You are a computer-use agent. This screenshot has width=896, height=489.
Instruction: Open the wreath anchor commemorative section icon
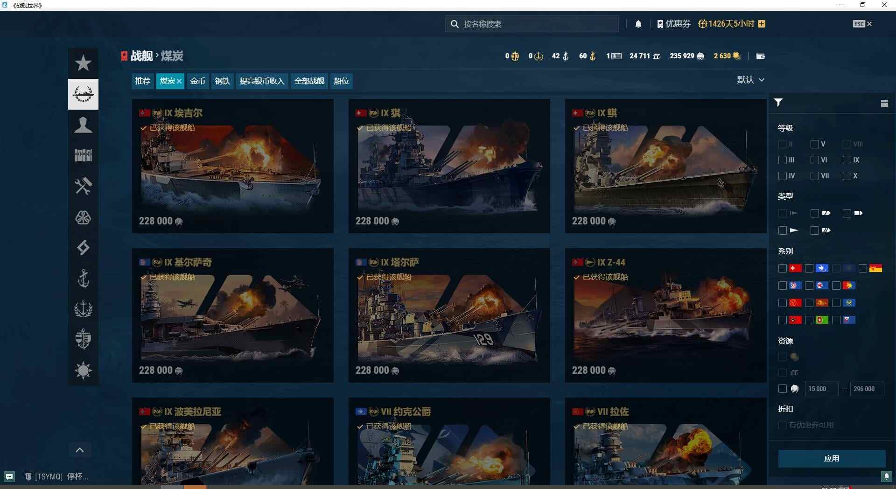83,309
